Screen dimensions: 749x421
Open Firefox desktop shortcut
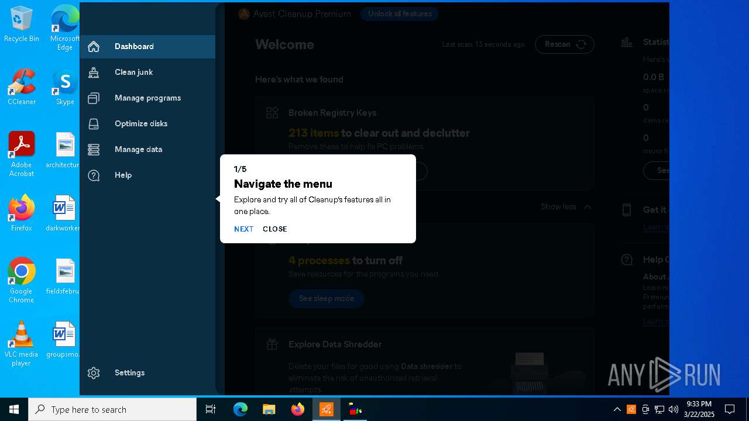click(22, 213)
